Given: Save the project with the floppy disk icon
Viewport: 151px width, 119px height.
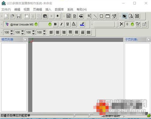Looking at the screenshot, I should point(19,16).
